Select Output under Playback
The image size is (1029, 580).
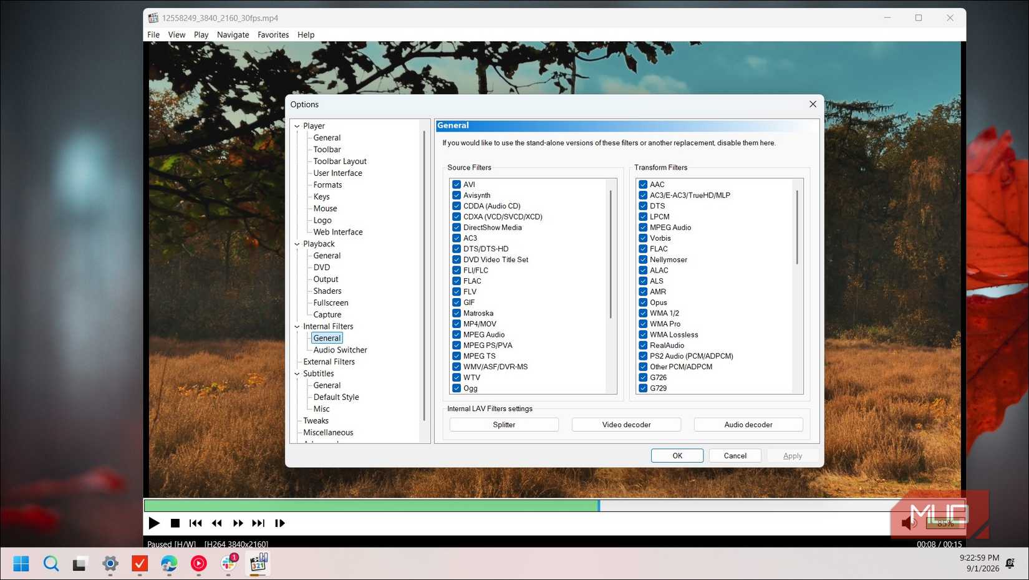pyautogui.click(x=326, y=279)
